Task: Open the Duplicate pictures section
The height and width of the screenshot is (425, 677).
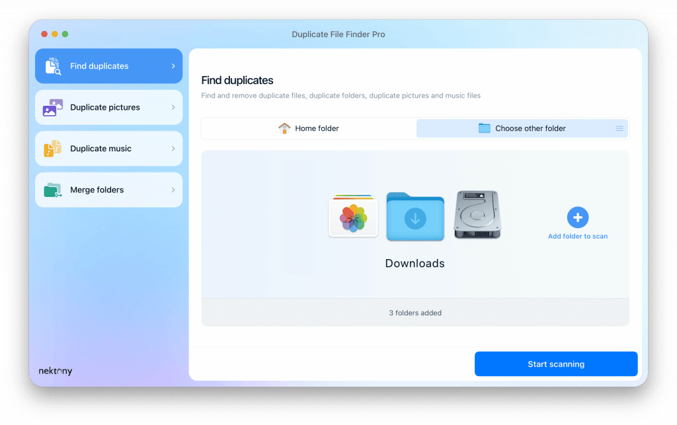Action: point(109,108)
